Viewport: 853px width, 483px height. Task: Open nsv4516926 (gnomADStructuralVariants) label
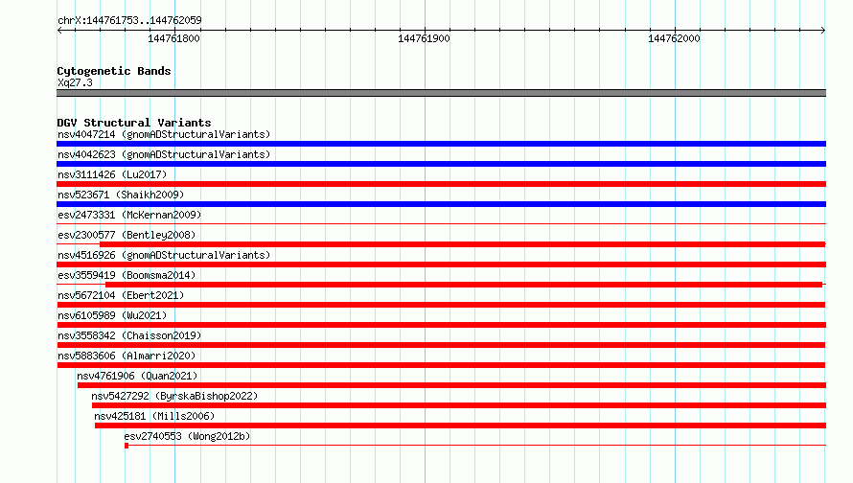coord(164,255)
